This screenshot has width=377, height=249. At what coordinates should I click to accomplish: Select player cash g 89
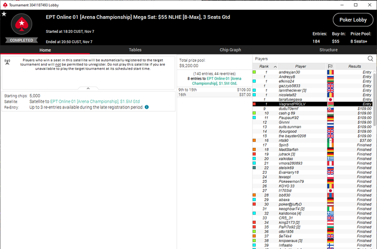coord(312,113)
